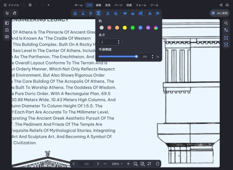This screenshot has height=170, width=233.
Task: Click the print icon in title bar
Action: (x=30, y=5)
